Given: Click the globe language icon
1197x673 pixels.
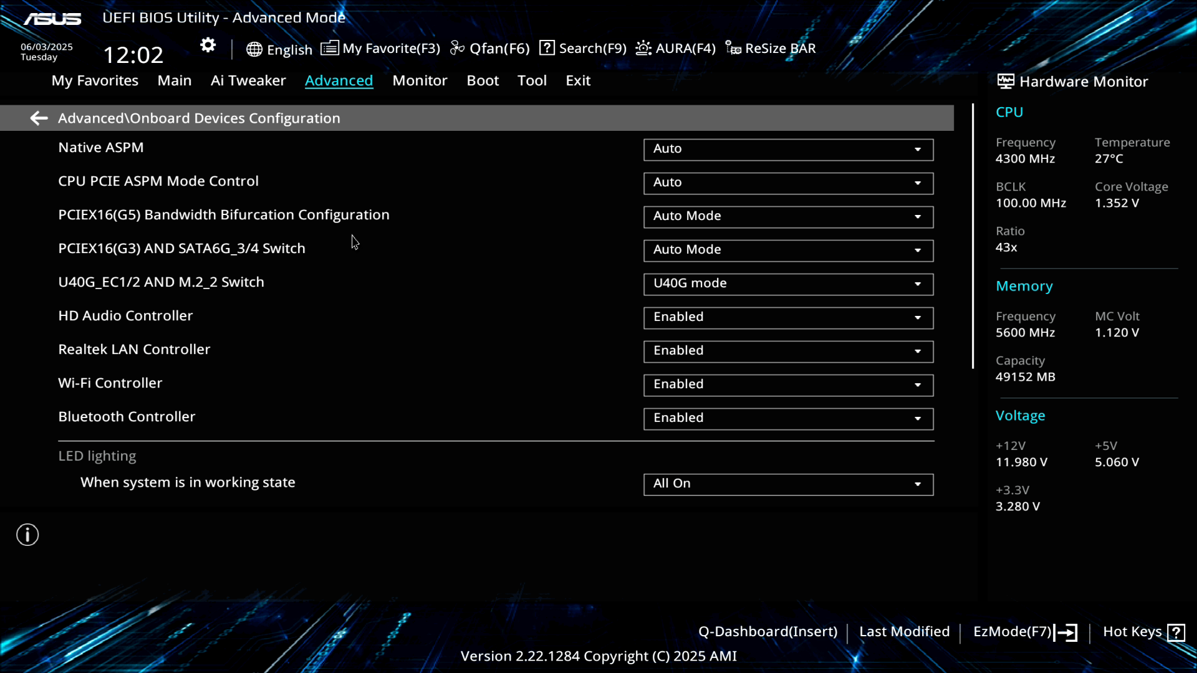Looking at the screenshot, I should [254, 49].
